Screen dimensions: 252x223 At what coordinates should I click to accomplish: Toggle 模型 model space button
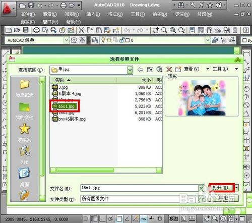[x=173, y=218]
